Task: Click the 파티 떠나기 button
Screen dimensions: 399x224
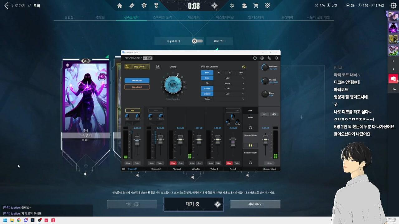Action: [255, 204]
